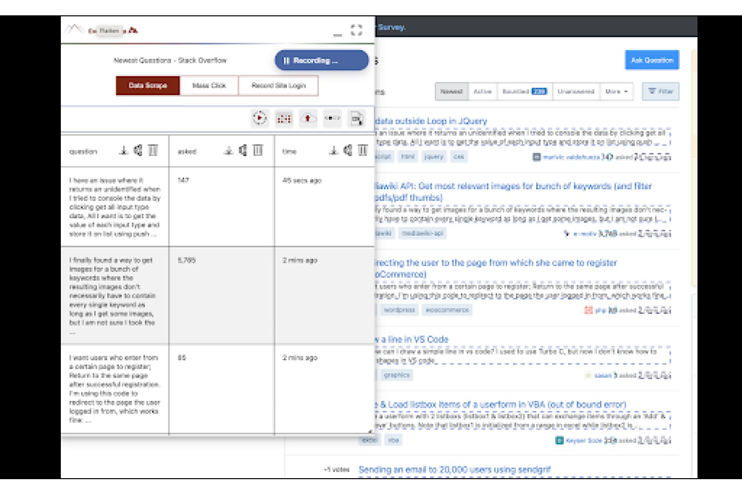This screenshot has height=495, width=742.
Task: Click the down-arrow icon in question column
Action: pos(124,150)
